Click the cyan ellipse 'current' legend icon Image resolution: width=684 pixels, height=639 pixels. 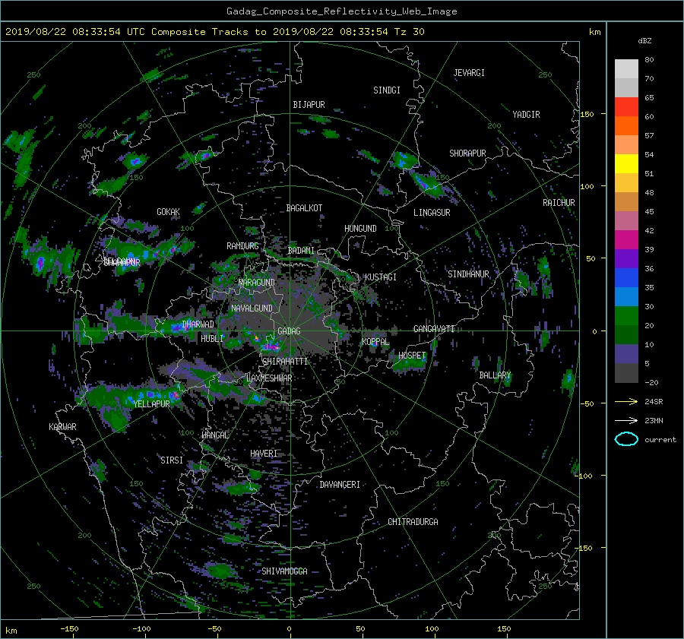tap(626, 439)
